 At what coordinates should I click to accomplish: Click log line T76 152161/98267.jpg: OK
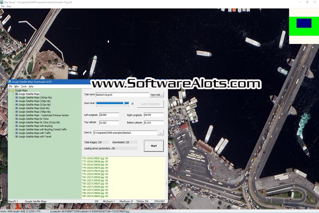95,158
